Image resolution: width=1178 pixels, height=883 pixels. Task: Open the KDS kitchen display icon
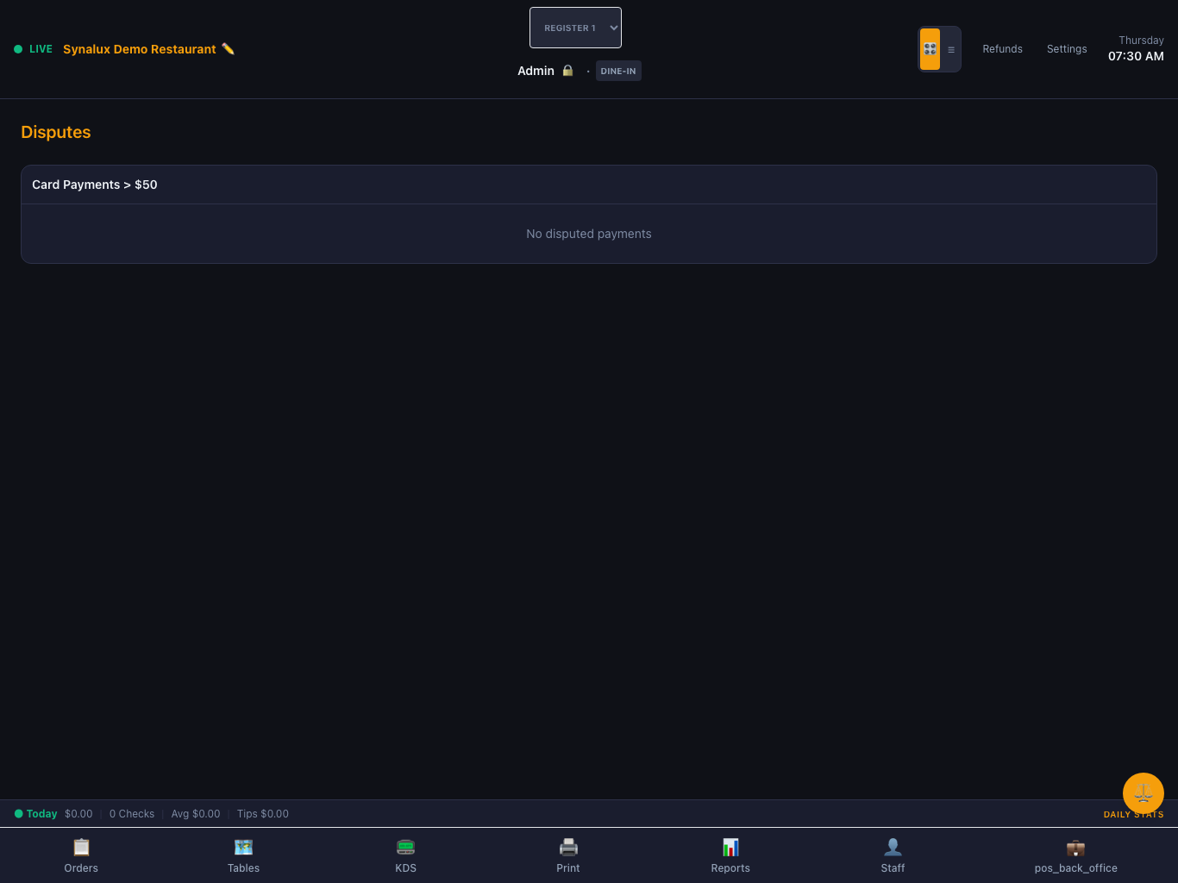[x=405, y=848]
